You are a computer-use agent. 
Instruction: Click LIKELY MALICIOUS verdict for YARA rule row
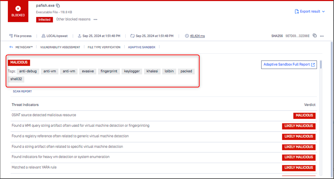coord(299,168)
